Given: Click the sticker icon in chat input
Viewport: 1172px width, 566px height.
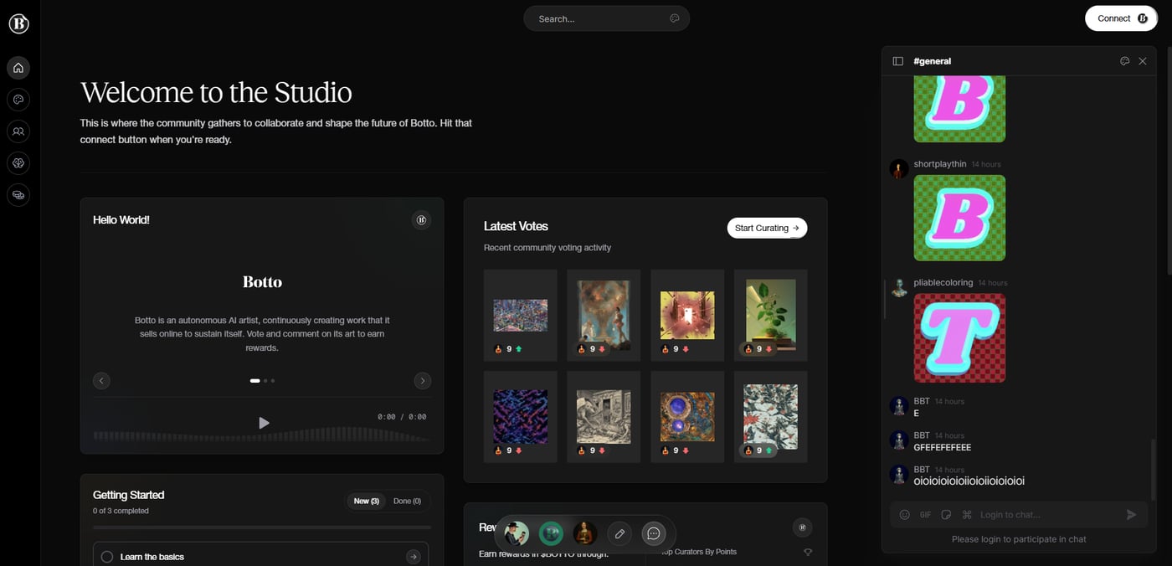Looking at the screenshot, I should click(x=946, y=515).
